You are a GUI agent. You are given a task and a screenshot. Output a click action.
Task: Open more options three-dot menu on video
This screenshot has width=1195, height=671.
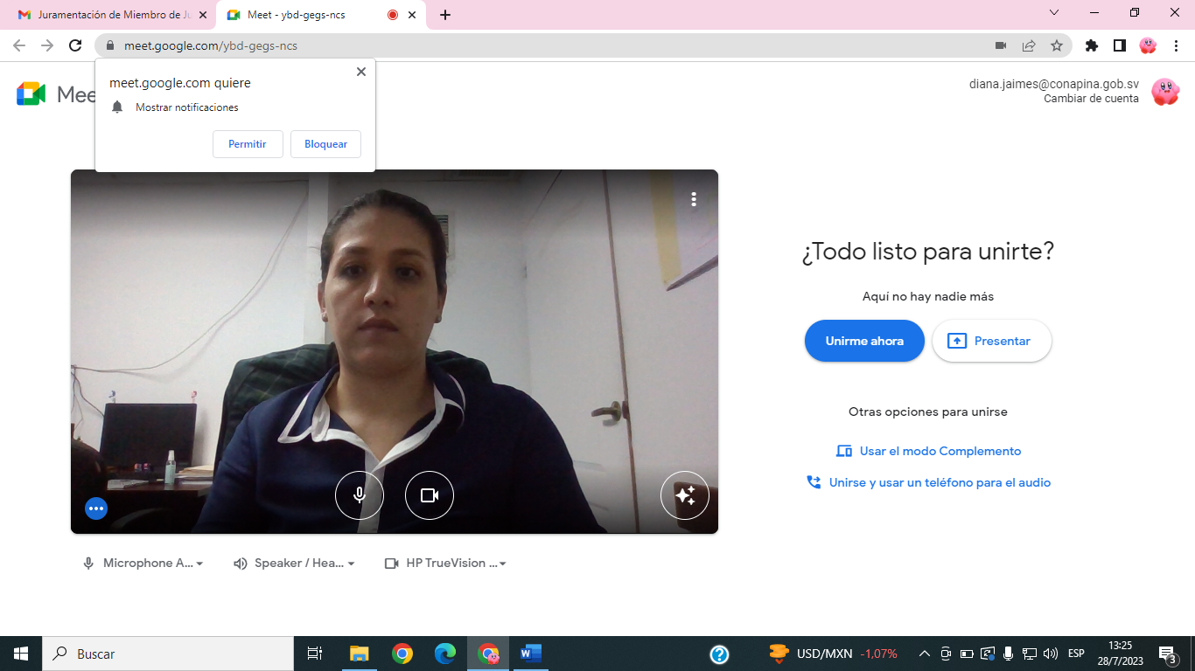(694, 199)
